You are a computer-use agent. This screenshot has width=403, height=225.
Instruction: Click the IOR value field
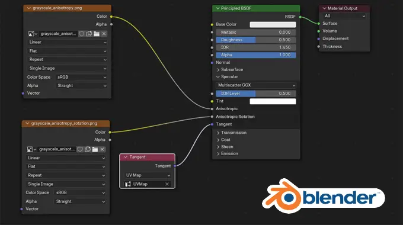(x=256, y=47)
